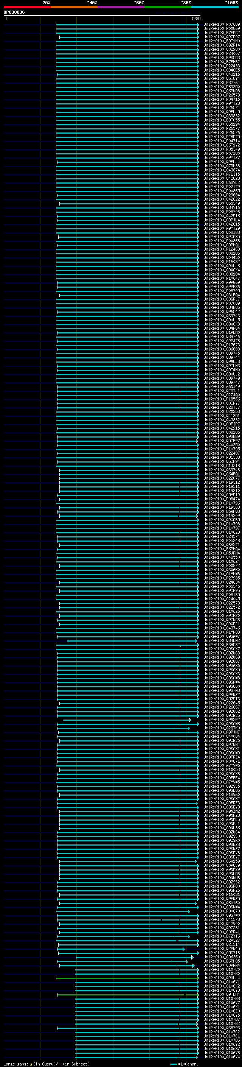This screenshot has width=242, height=1067.
Task: Select label UniRef100_B3H5S2
Action: pos(222,645)
